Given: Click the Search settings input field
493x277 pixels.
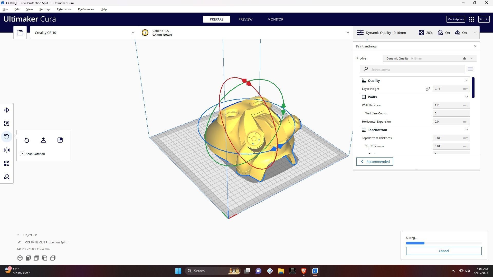Looking at the screenshot, I should click(416, 69).
